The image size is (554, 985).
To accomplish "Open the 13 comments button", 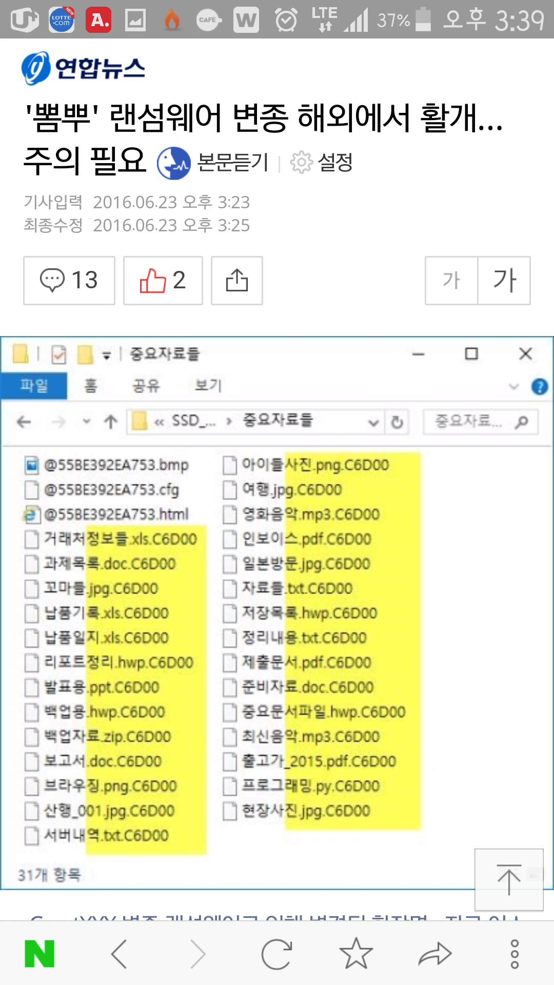I will pos(69,281).
